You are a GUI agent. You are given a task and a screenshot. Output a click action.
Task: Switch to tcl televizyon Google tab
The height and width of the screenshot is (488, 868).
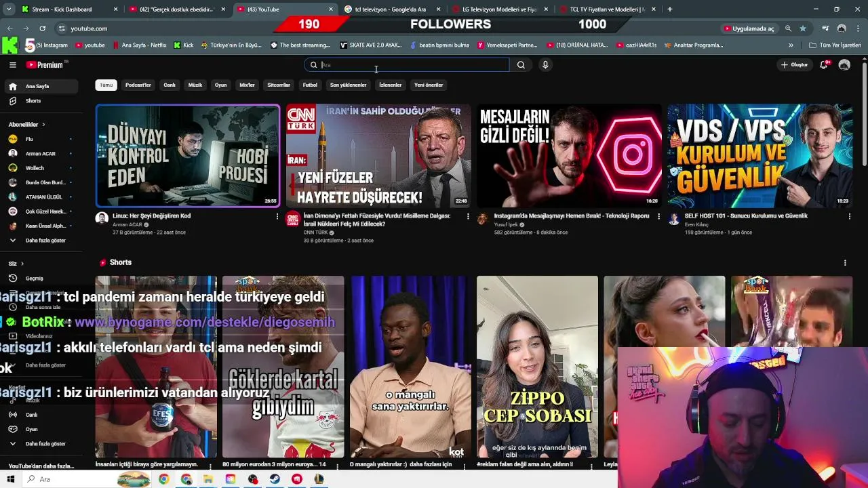click(x=392, y=9)
